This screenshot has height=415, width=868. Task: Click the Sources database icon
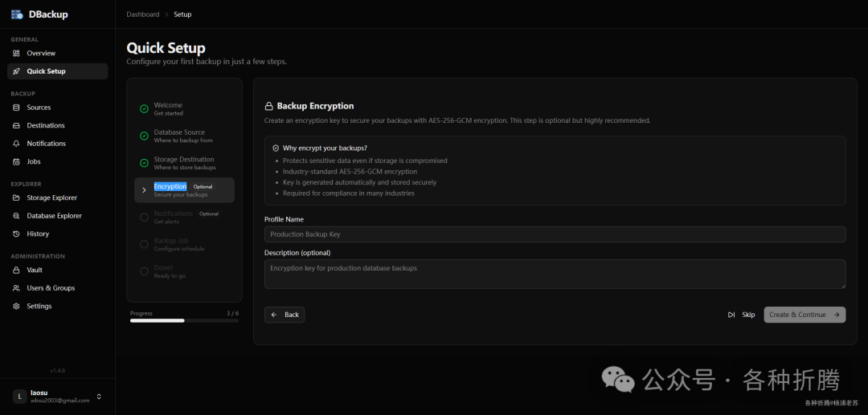coord(16,108)
